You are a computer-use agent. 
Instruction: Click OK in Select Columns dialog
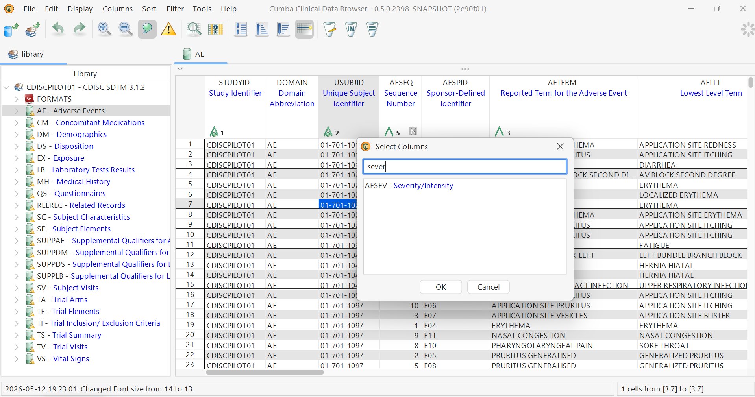coord(441,287)
